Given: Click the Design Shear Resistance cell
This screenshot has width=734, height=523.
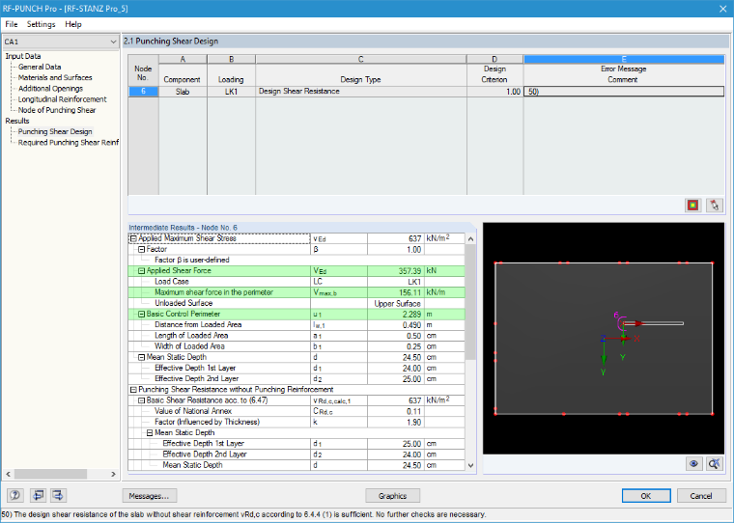Looking at the screenshot, I should point(360,92).
